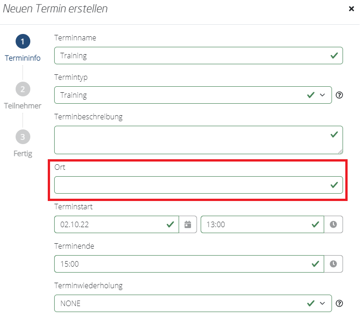Click the empty Ort input field
Viewport: 360px width, 335px height.
point(198,185)
